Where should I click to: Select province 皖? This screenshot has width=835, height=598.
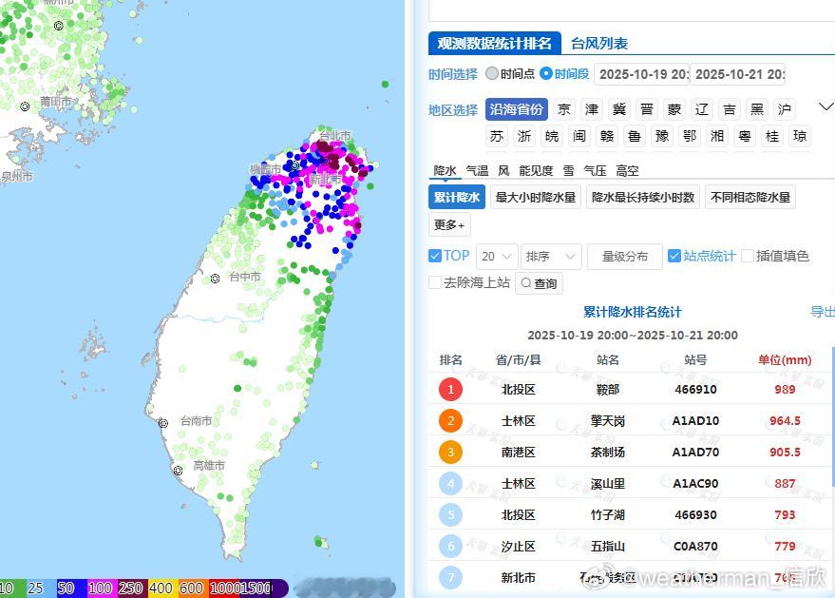(552, 137)
